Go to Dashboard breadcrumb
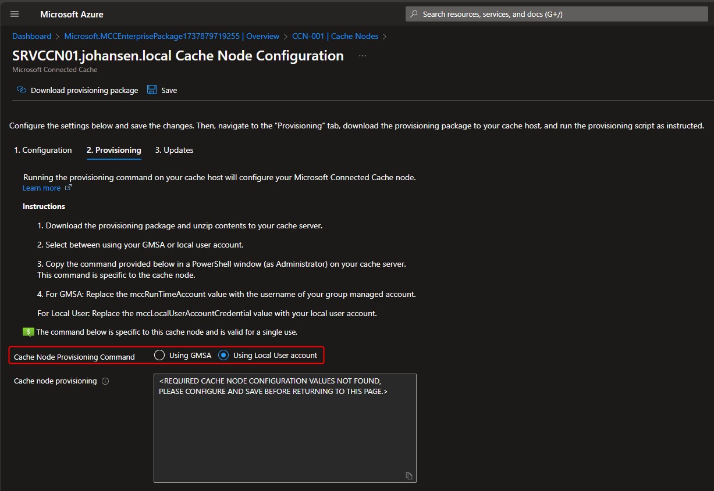Image resolution: width=714 pixels, height=491 pixels. pyautogui.click(x=32, y=36)
